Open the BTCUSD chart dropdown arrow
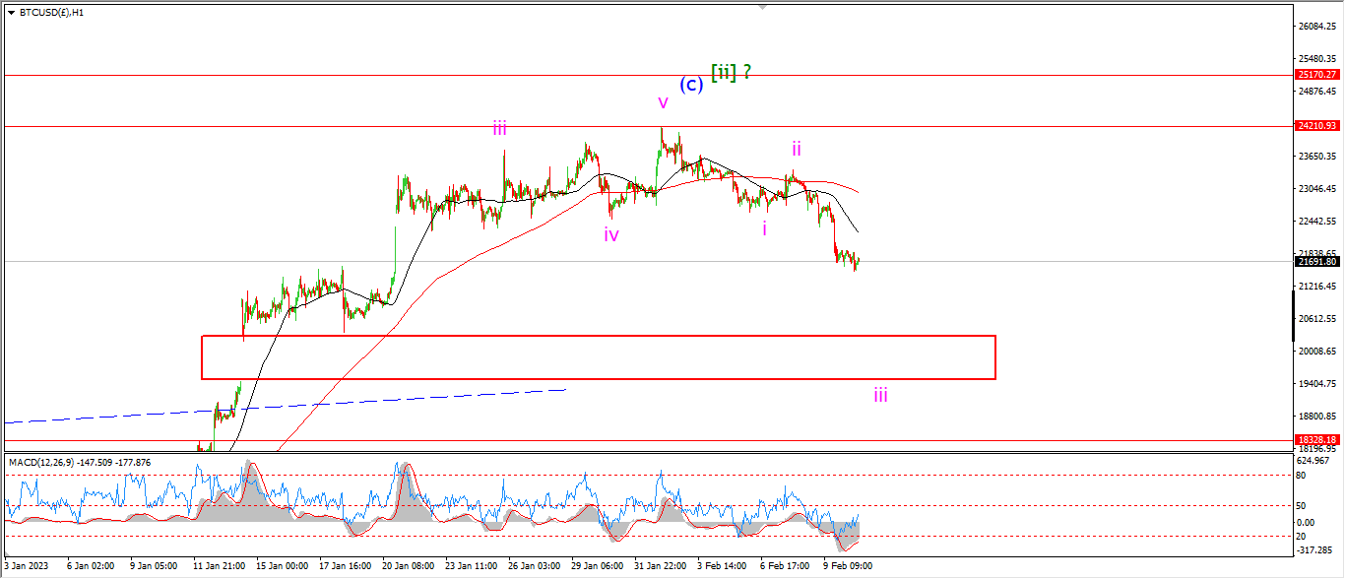1345x579 pixels. coord(11,13)
